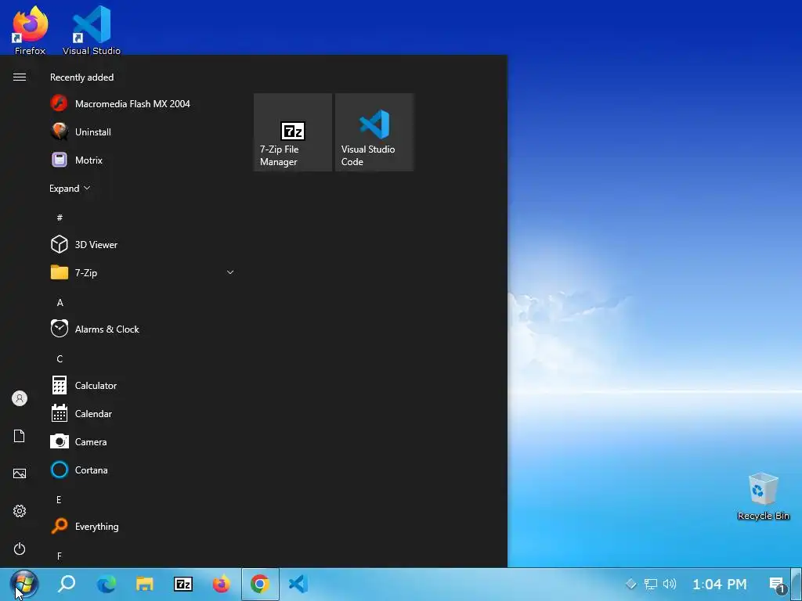Open 3D Viewer app
802x601 pixels.
coord(143,244)
